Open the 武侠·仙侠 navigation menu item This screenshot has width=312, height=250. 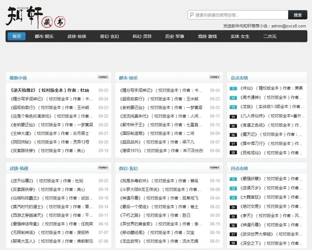(77, 36)
